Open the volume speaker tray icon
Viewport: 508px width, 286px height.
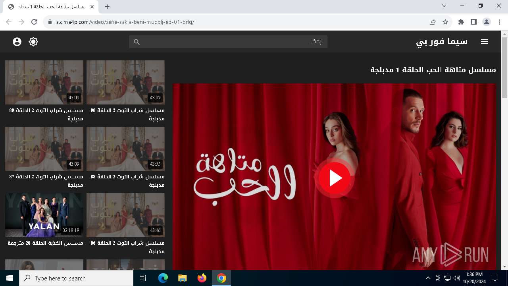pos(456,278)
